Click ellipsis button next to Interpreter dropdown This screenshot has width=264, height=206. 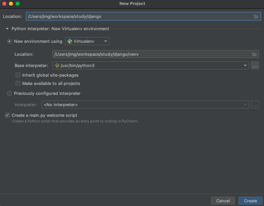point(255,104)
